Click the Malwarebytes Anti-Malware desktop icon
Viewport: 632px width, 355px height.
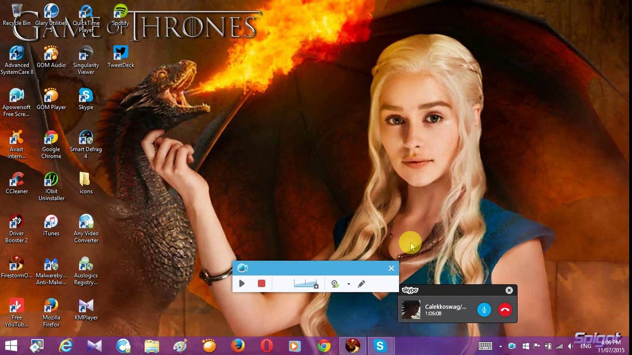[x=51, y=271]
